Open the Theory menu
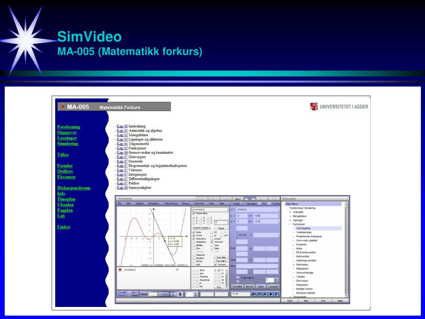 (x=186, y=204)
